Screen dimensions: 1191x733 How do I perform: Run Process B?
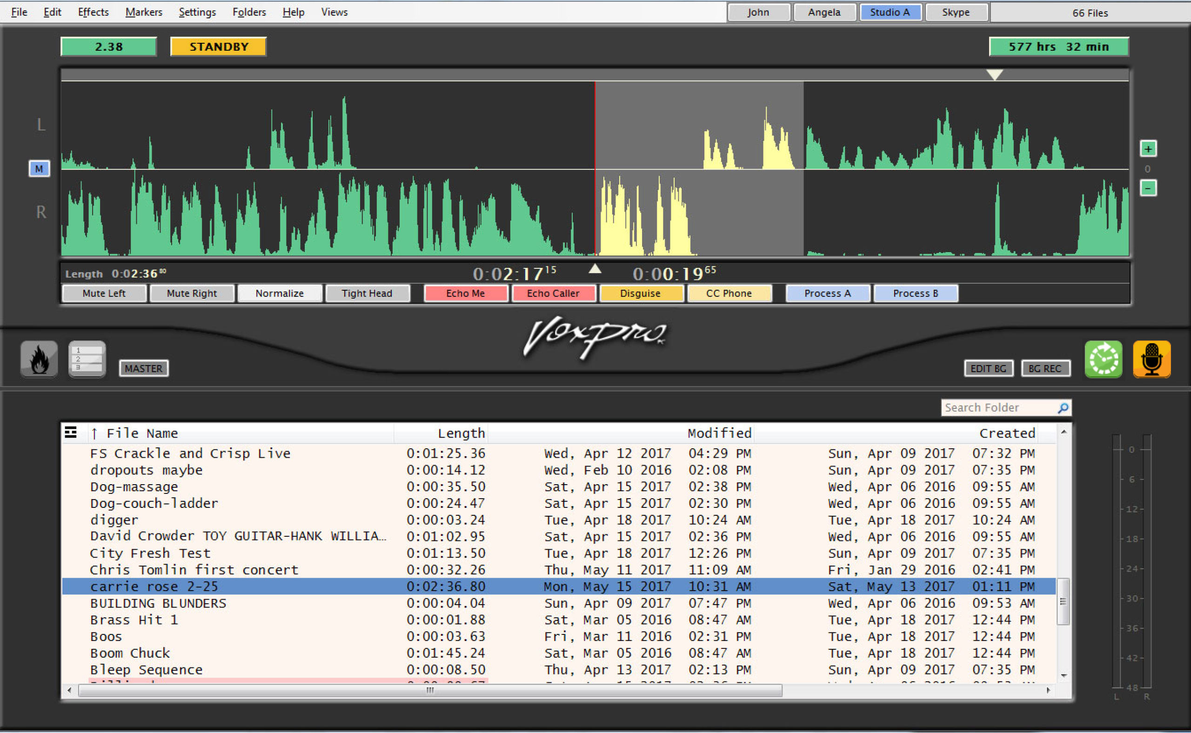(x=916, y=293)
